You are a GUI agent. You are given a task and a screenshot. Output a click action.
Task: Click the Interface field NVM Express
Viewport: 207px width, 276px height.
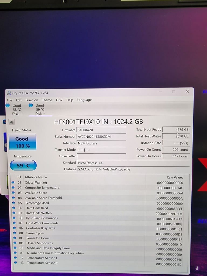point(101,143)
